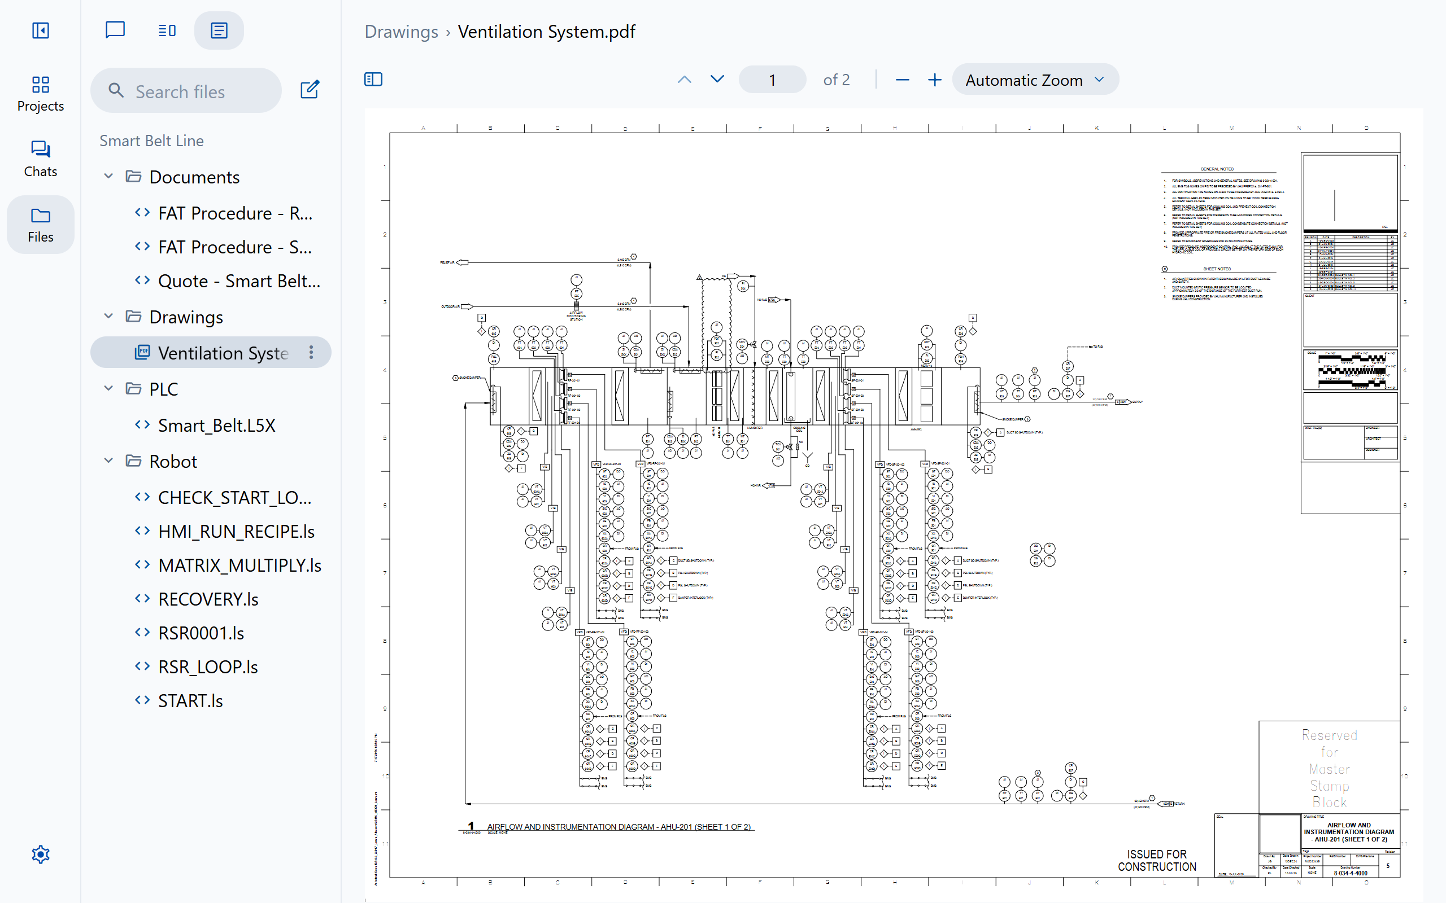
Task: Click the Search files field
Action: coord(186,91)
